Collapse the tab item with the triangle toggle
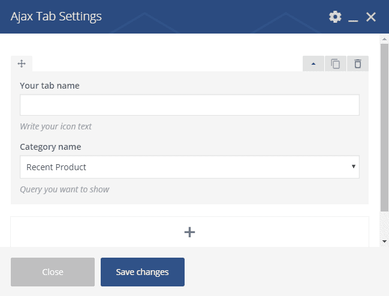Screen dimensions: 389x296 coord(313,64)
